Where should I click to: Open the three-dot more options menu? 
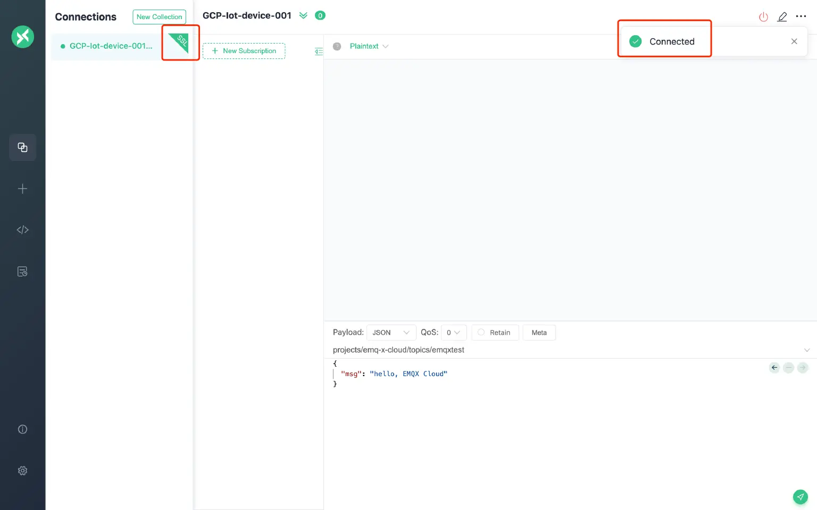click(x=801, y=16)
